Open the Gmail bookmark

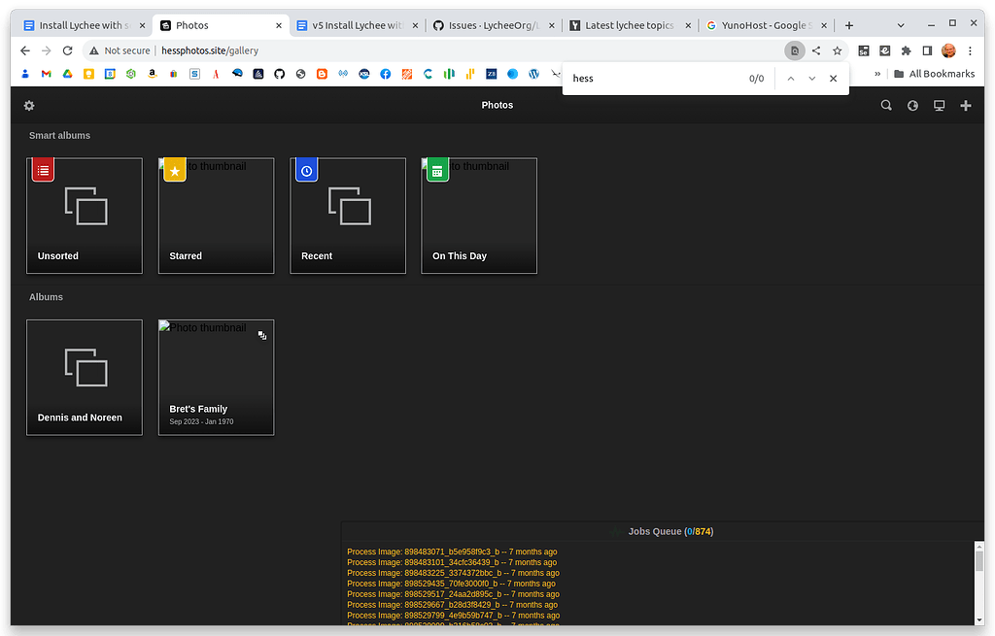click(x=47, y=74)
